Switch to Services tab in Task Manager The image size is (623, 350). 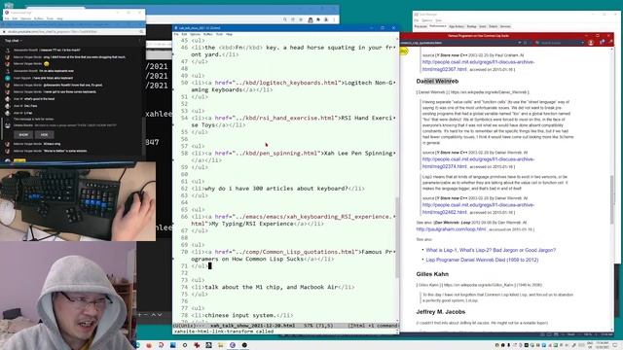[505, 26]
